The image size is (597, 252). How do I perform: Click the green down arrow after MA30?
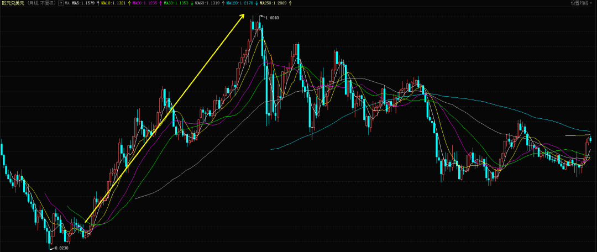point(191,3)
